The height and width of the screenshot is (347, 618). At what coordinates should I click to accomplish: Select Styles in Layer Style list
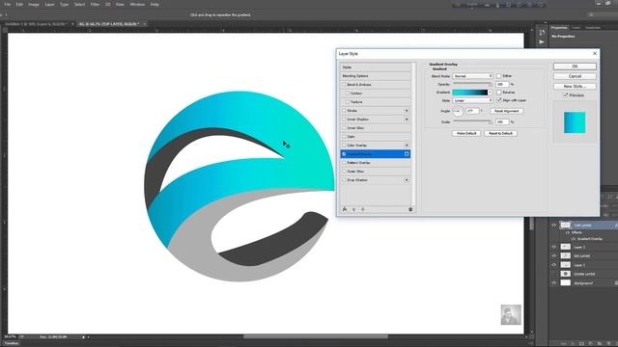[376, 67]
